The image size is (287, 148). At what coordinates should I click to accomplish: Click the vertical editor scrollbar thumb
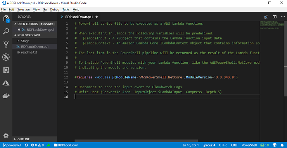[286, 58]
